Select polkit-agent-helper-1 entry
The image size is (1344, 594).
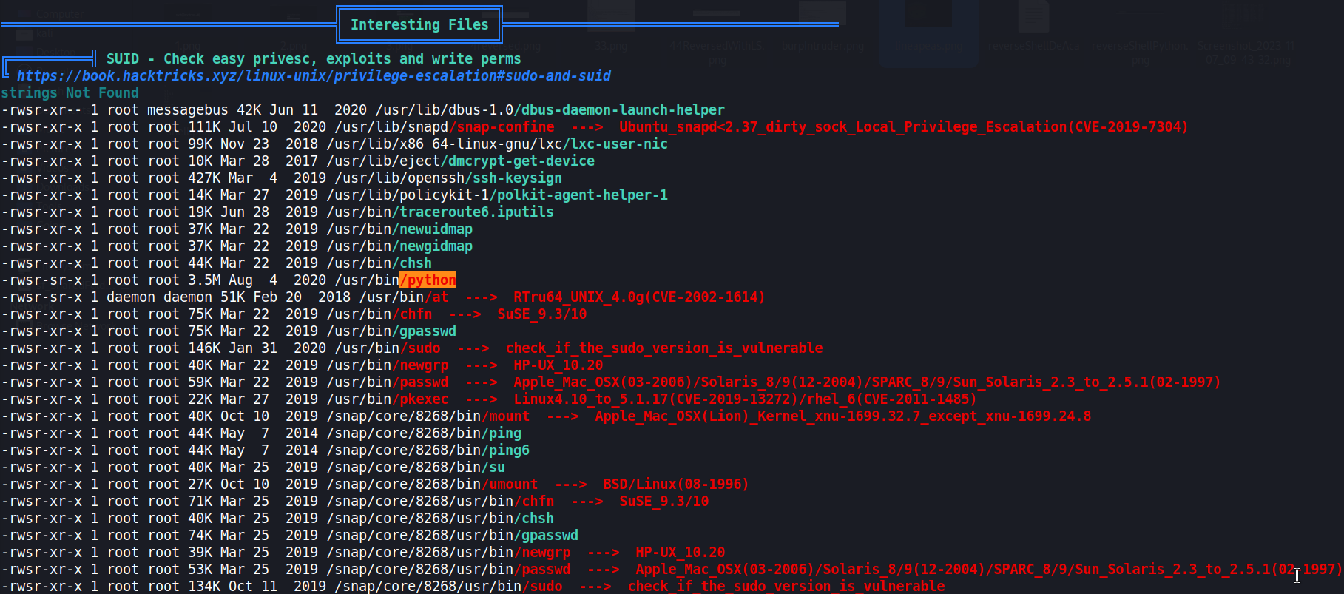click(x=582, y=195)
